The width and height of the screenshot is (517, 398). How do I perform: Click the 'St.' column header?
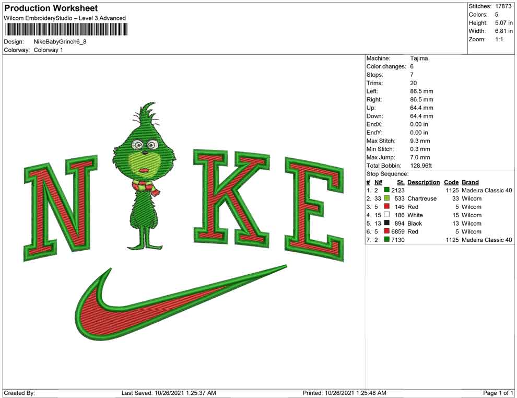tap(401, 182)
